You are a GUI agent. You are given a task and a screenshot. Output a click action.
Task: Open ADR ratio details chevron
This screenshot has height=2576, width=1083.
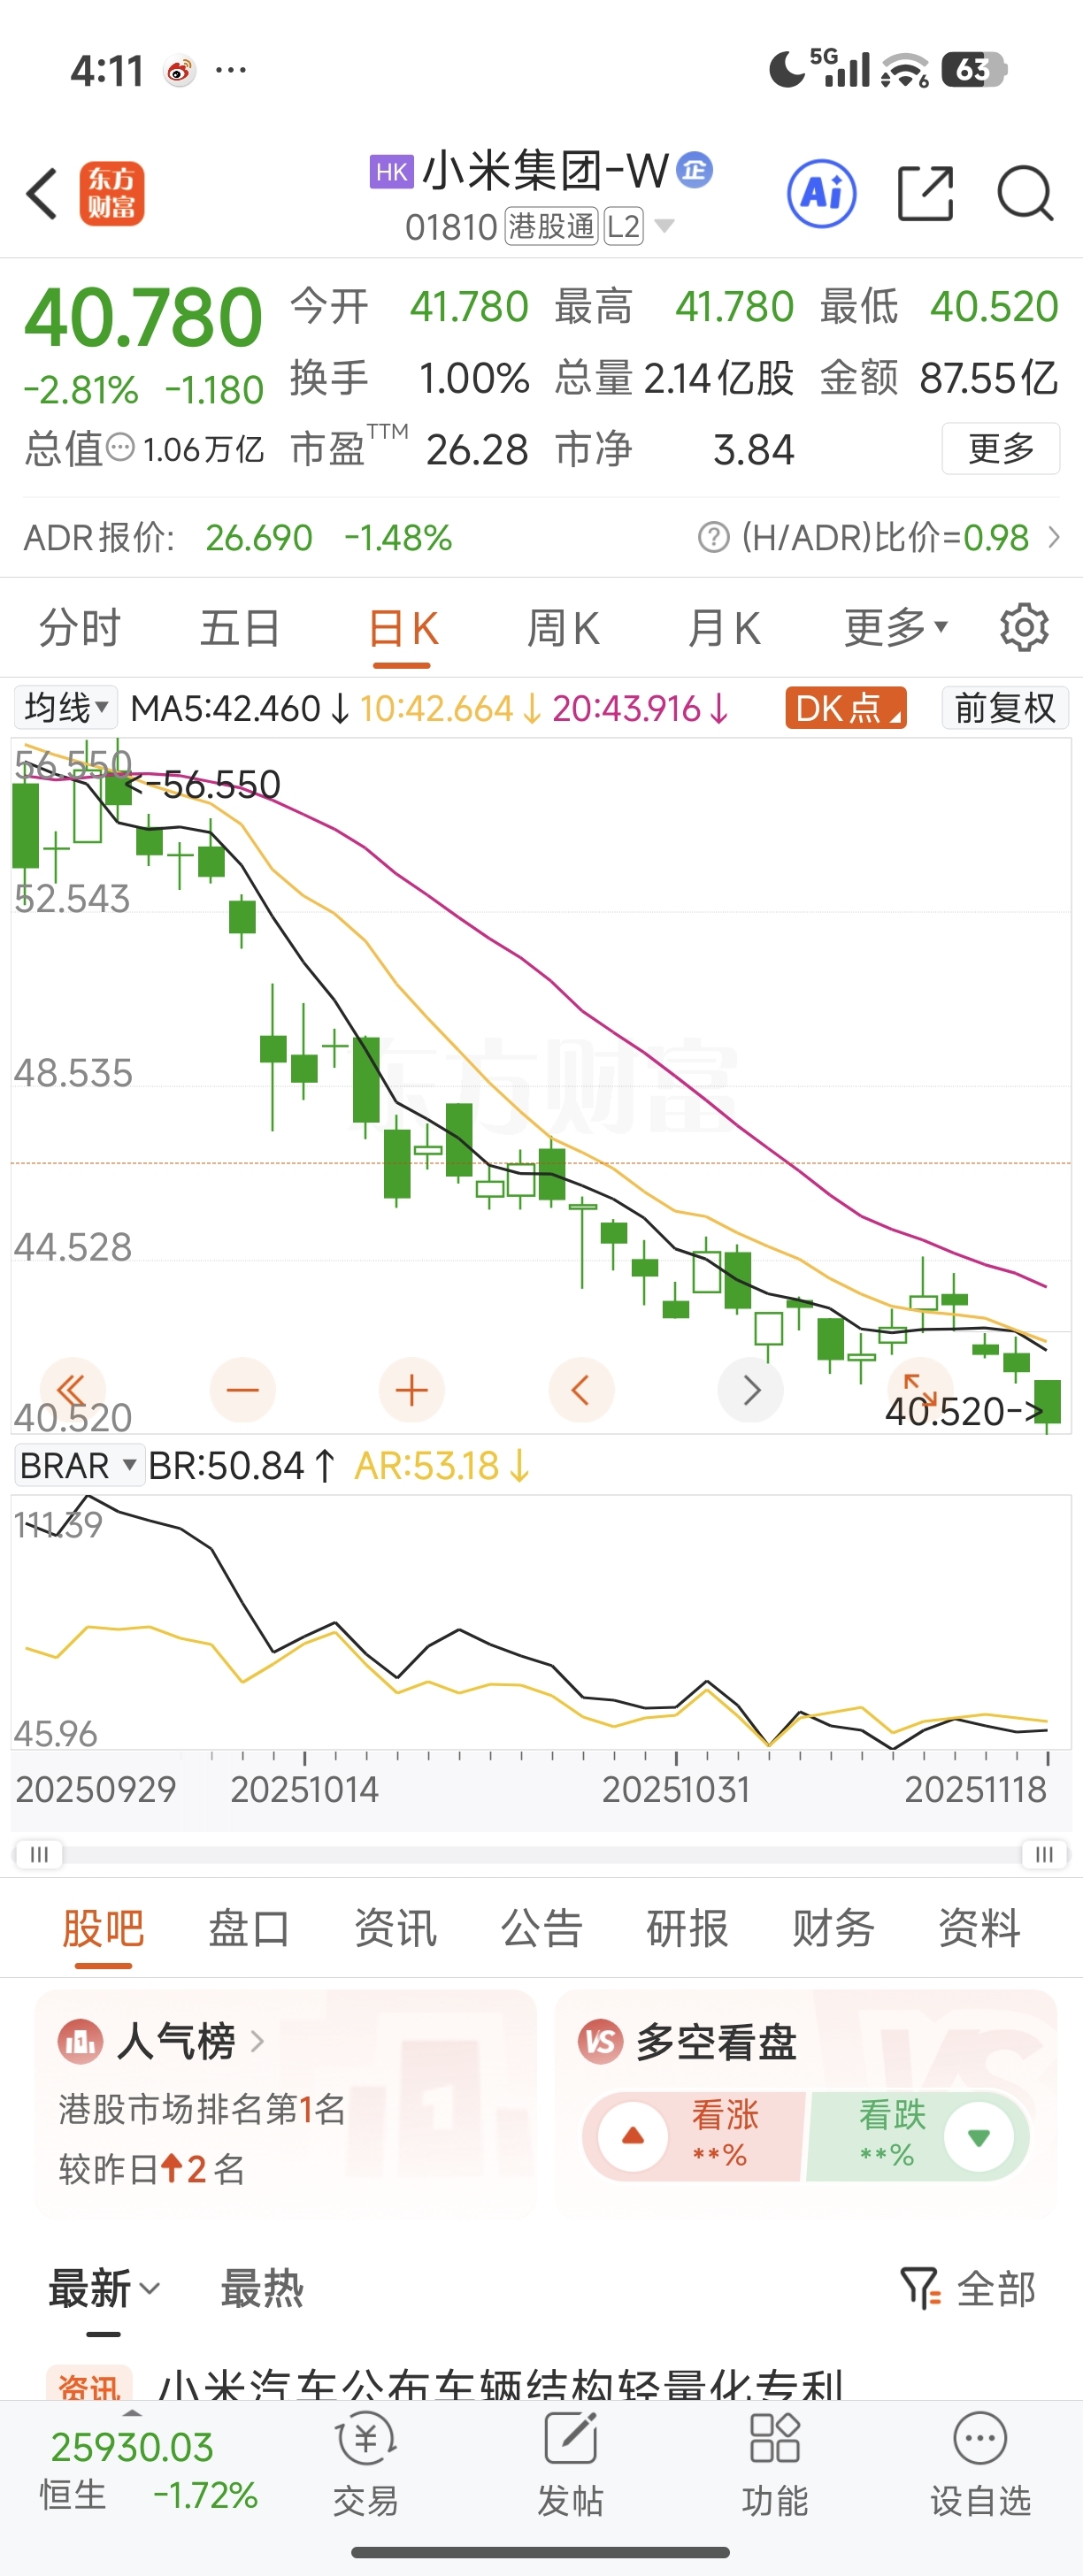1054,538
